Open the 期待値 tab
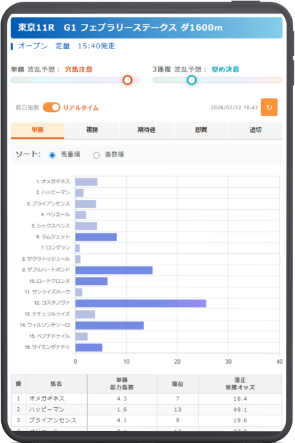Image resolution: width=295 pixels, height=443 pixels. [146, 130]
